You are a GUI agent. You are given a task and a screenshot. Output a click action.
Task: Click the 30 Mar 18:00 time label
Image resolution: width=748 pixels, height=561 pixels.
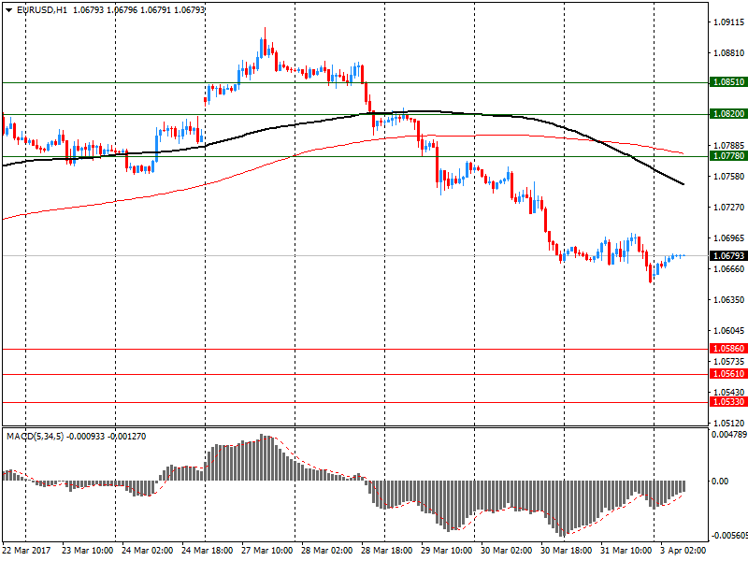[567, 551]
